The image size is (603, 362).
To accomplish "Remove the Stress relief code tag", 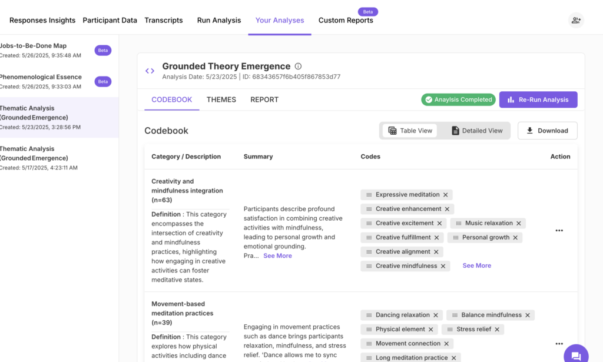I will 497,329.
